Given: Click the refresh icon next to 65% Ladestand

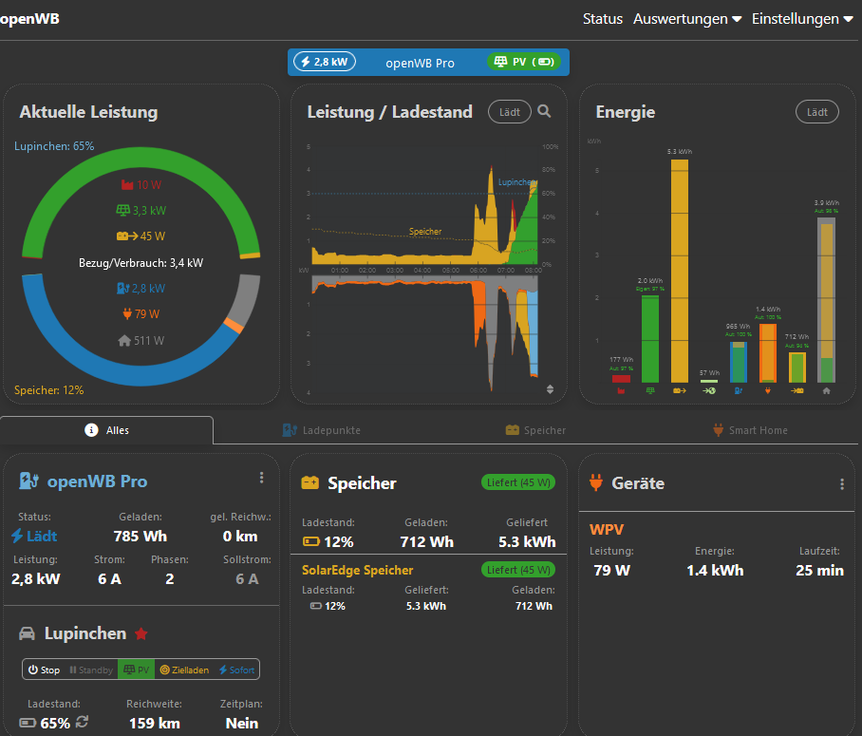Looking at the screenshot, I should [x=82, y=722].
